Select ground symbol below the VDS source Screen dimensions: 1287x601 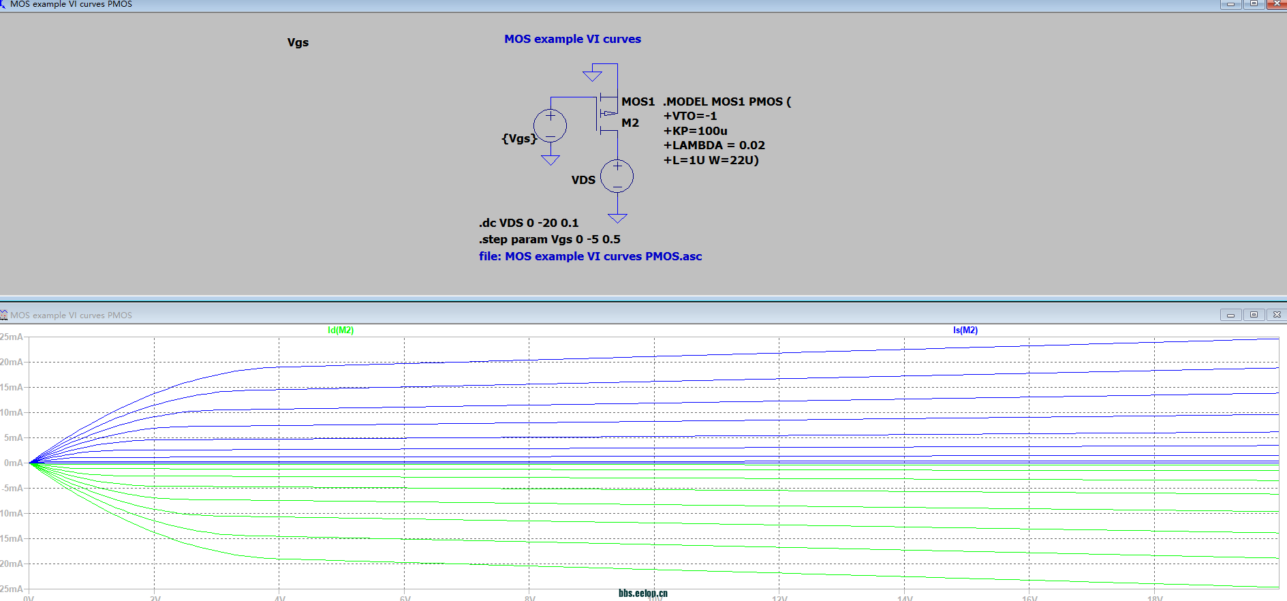(617, 218)
